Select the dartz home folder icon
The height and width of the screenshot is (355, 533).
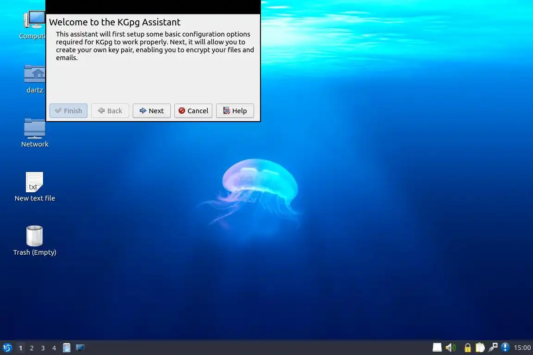(35, 79)
